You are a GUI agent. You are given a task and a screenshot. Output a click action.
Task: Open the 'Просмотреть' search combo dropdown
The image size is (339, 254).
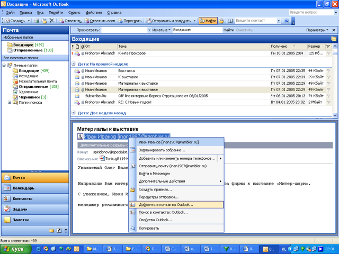149,30
